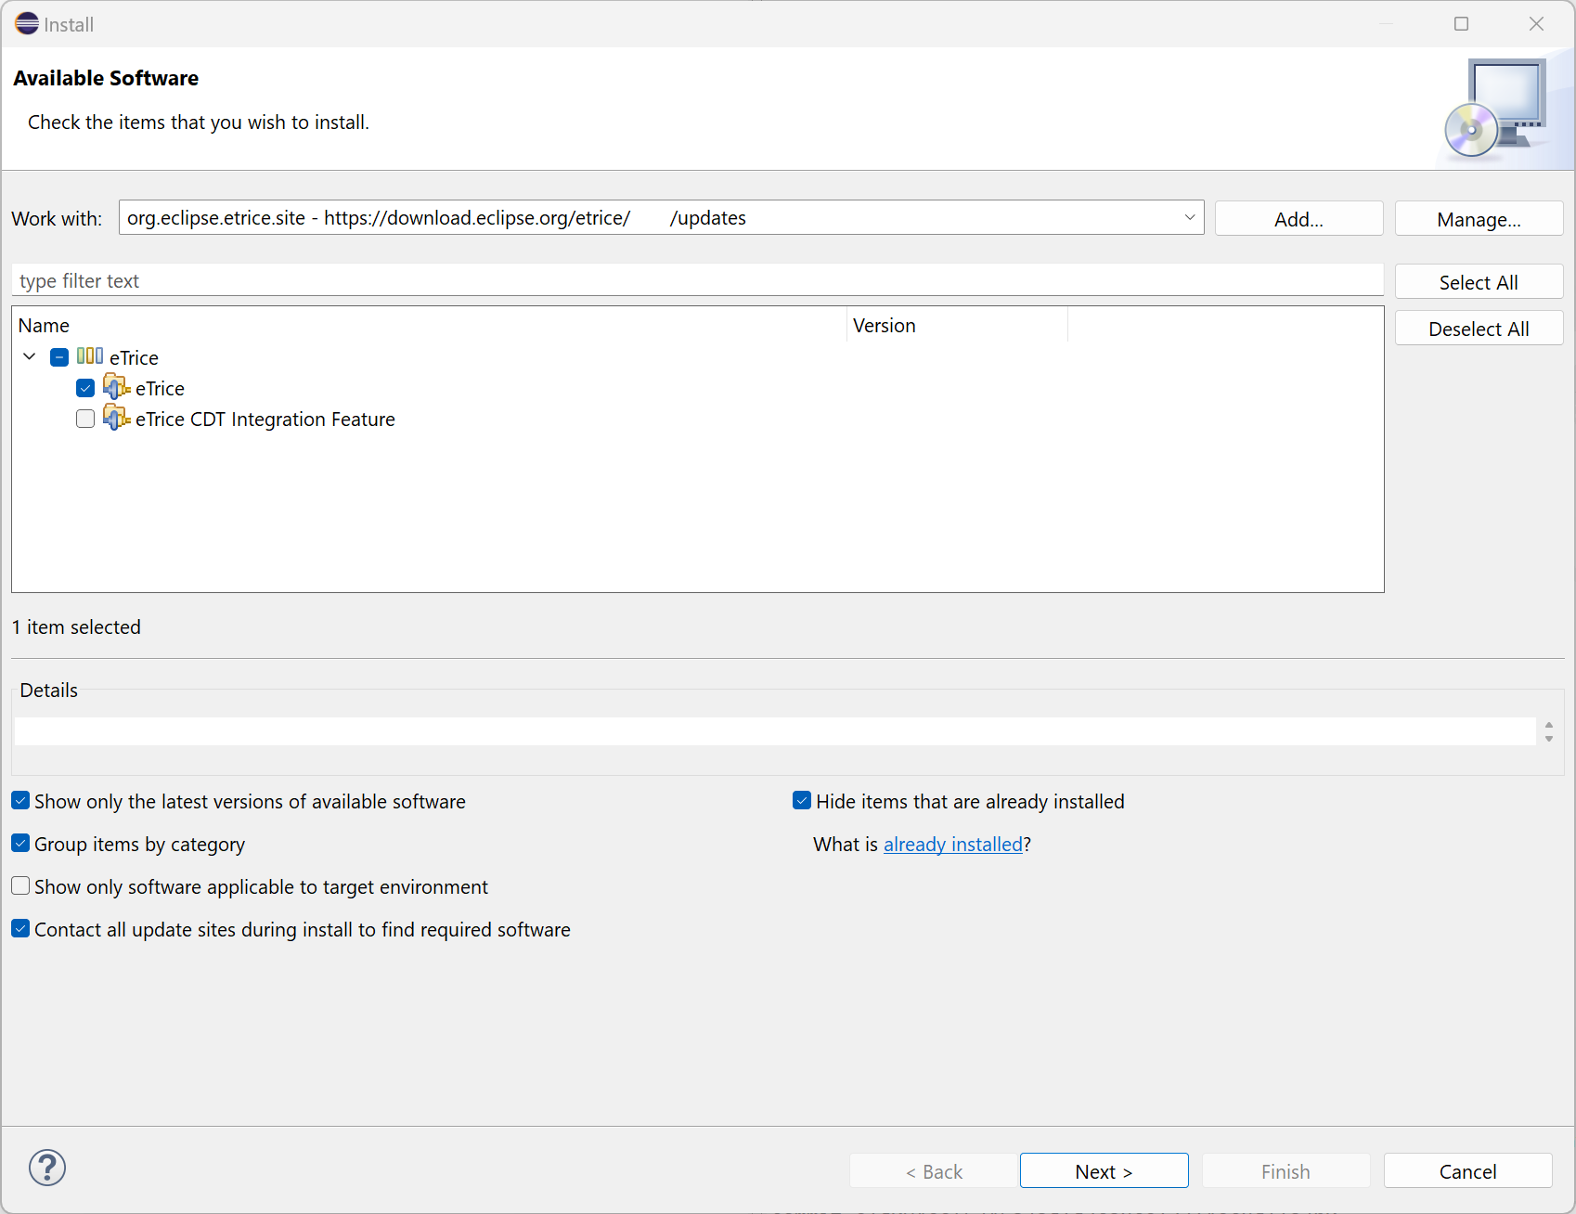Screen dimensions: 1576x1214
Task: Uncheck the eTrice feature checkbox
Action: coord(85,388)
